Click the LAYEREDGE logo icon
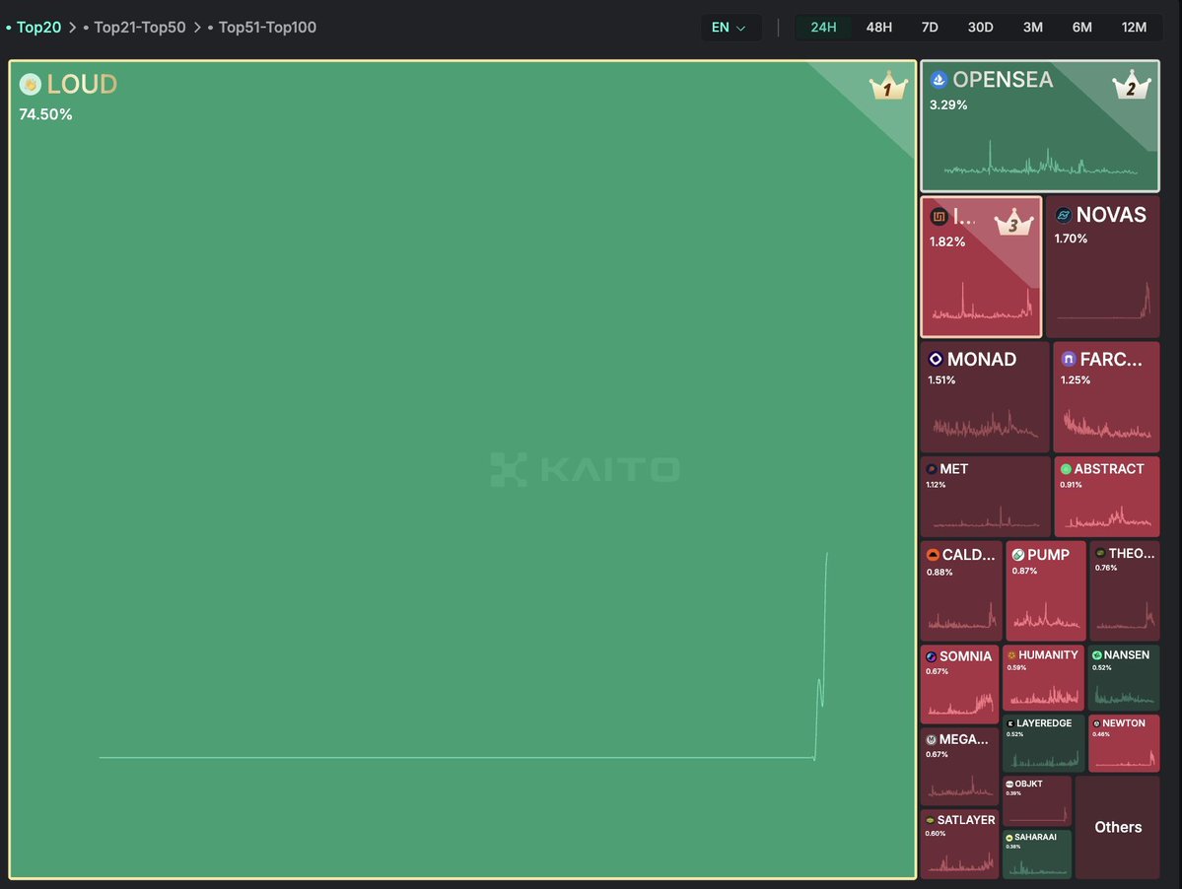The image size is (1182, 889). coord(1010,723)
